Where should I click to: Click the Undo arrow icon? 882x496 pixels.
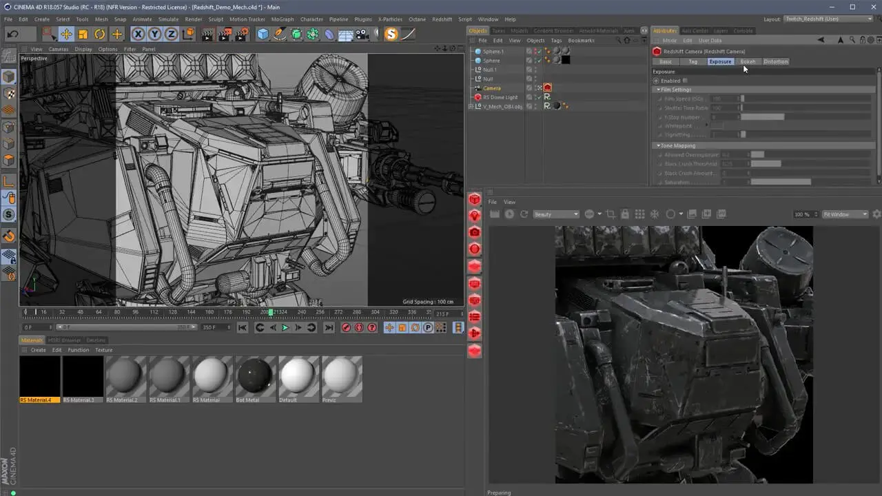(12, 34)
